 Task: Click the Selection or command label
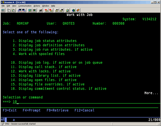pyautogui.click(x=23, y=97)
